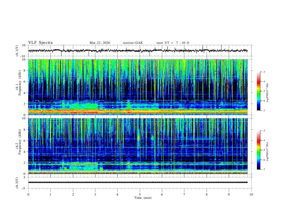The width and height of the screenshot is (283, 218).
Task: Click inside the ch.1 frequency spectrogram
Action: 138,87
